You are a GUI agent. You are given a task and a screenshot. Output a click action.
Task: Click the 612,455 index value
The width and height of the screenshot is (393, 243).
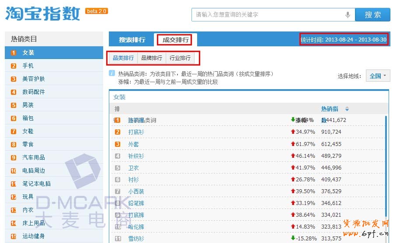click(331, 144)
